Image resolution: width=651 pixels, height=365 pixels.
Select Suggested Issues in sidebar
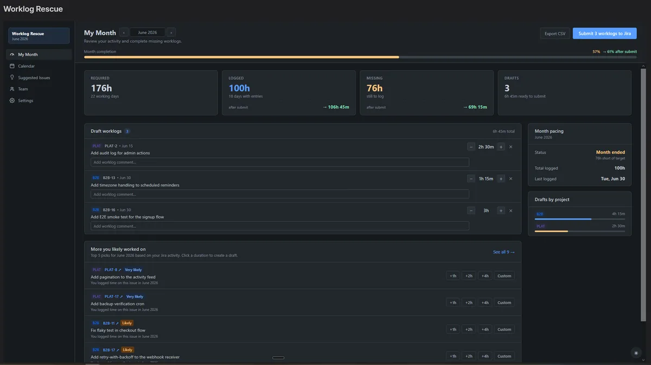tap(39, 78)
